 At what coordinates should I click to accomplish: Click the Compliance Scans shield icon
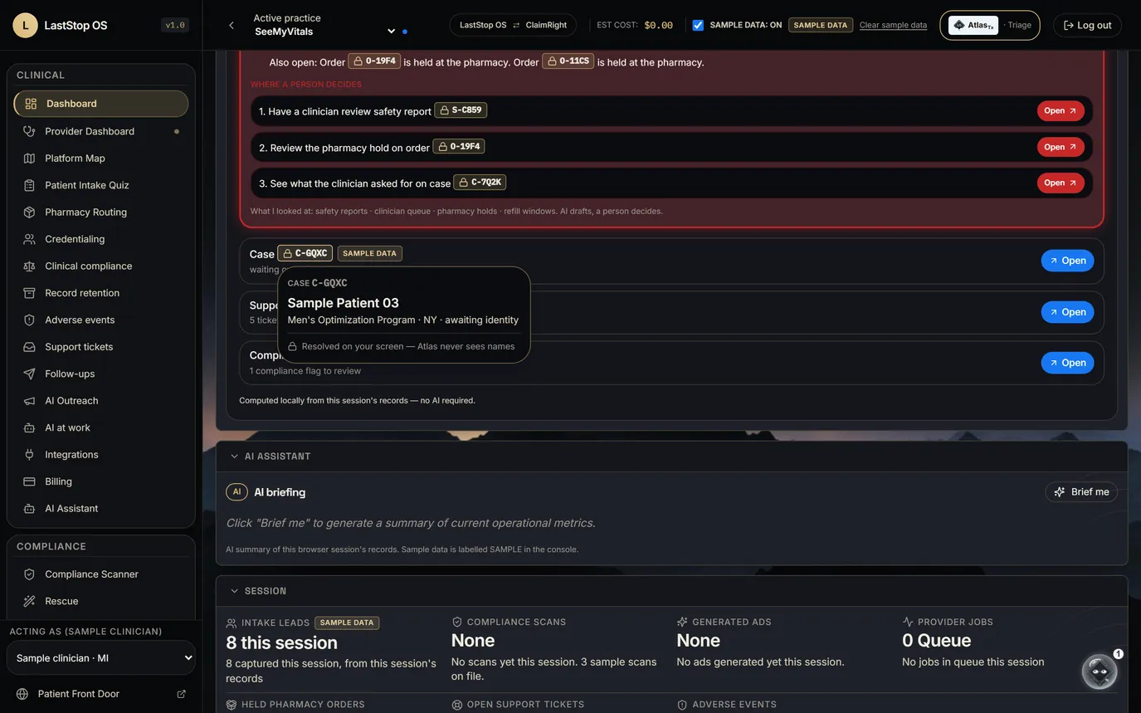tap(456, 622)
